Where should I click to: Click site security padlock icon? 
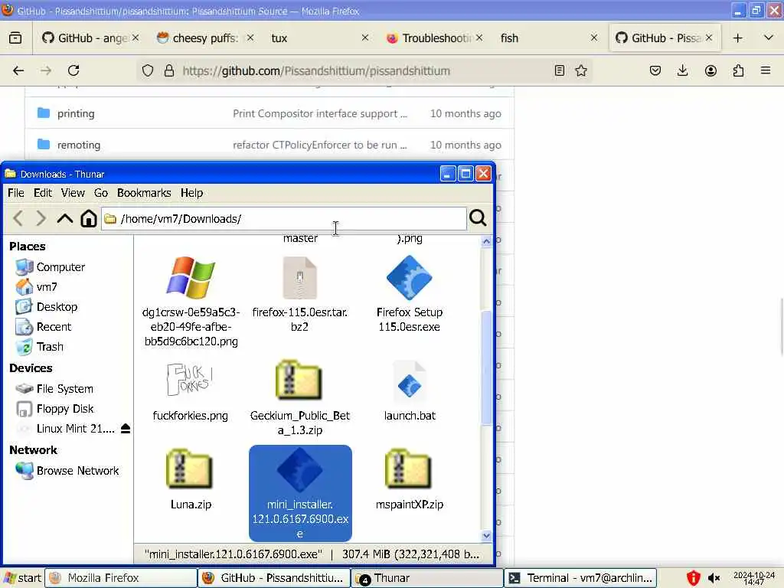pos(169,70)
